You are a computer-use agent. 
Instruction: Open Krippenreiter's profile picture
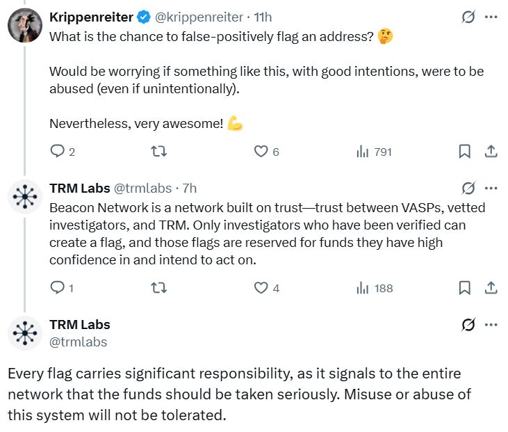(24, 26)
